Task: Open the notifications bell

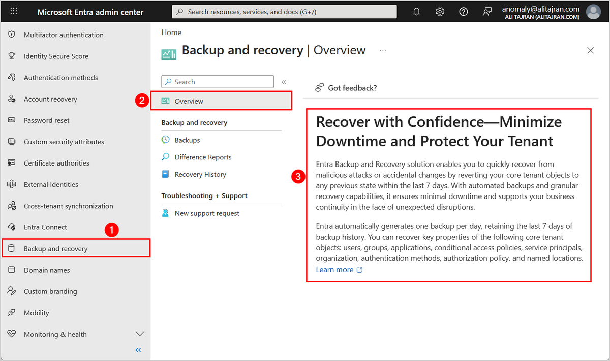Action: pos(417,12)
